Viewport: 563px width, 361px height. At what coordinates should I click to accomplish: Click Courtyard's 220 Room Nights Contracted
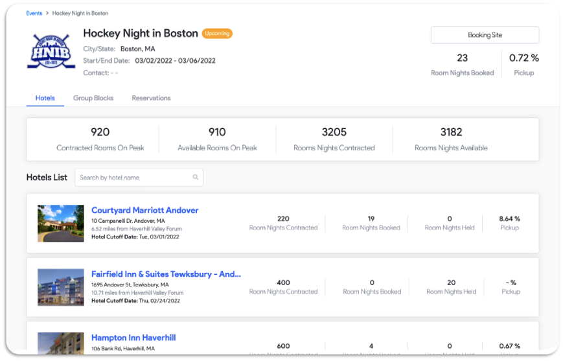click(x=283, y=223)
